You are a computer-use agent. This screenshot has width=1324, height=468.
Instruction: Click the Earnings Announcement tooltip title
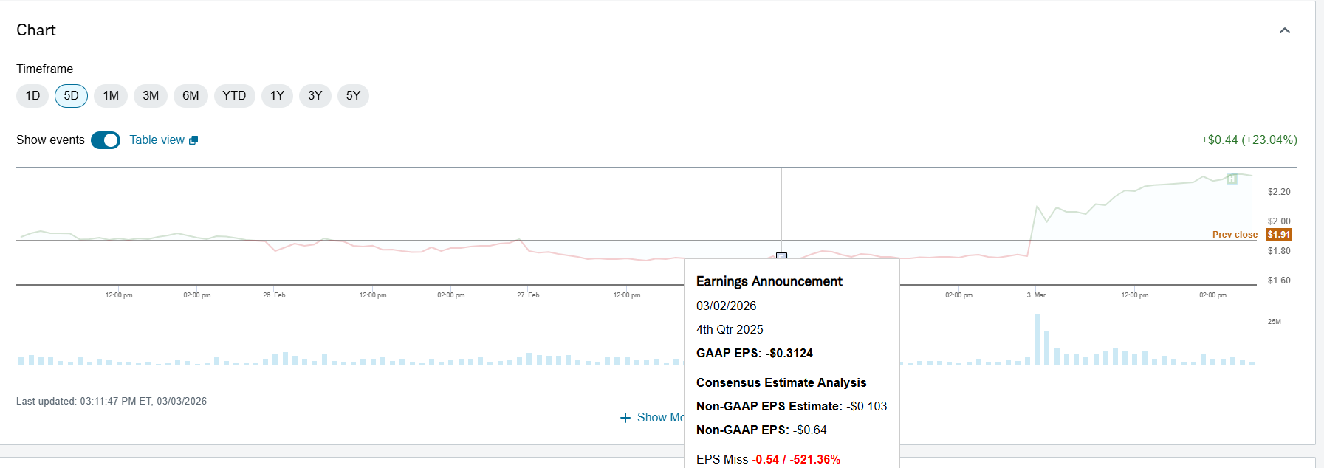[x=769, y=281]
